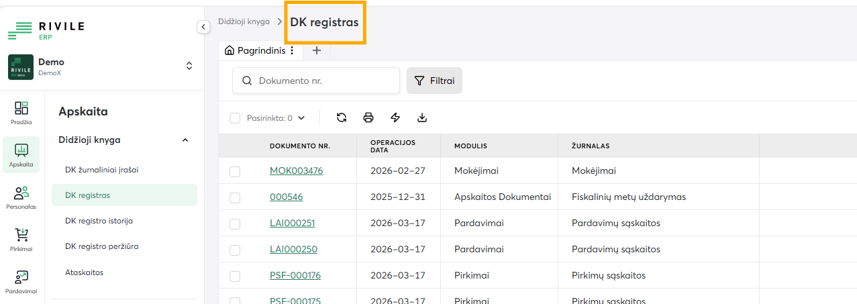Screen dimensions: 857x304
Task: Open the Filtrai filter button
Action: (434, 81)
